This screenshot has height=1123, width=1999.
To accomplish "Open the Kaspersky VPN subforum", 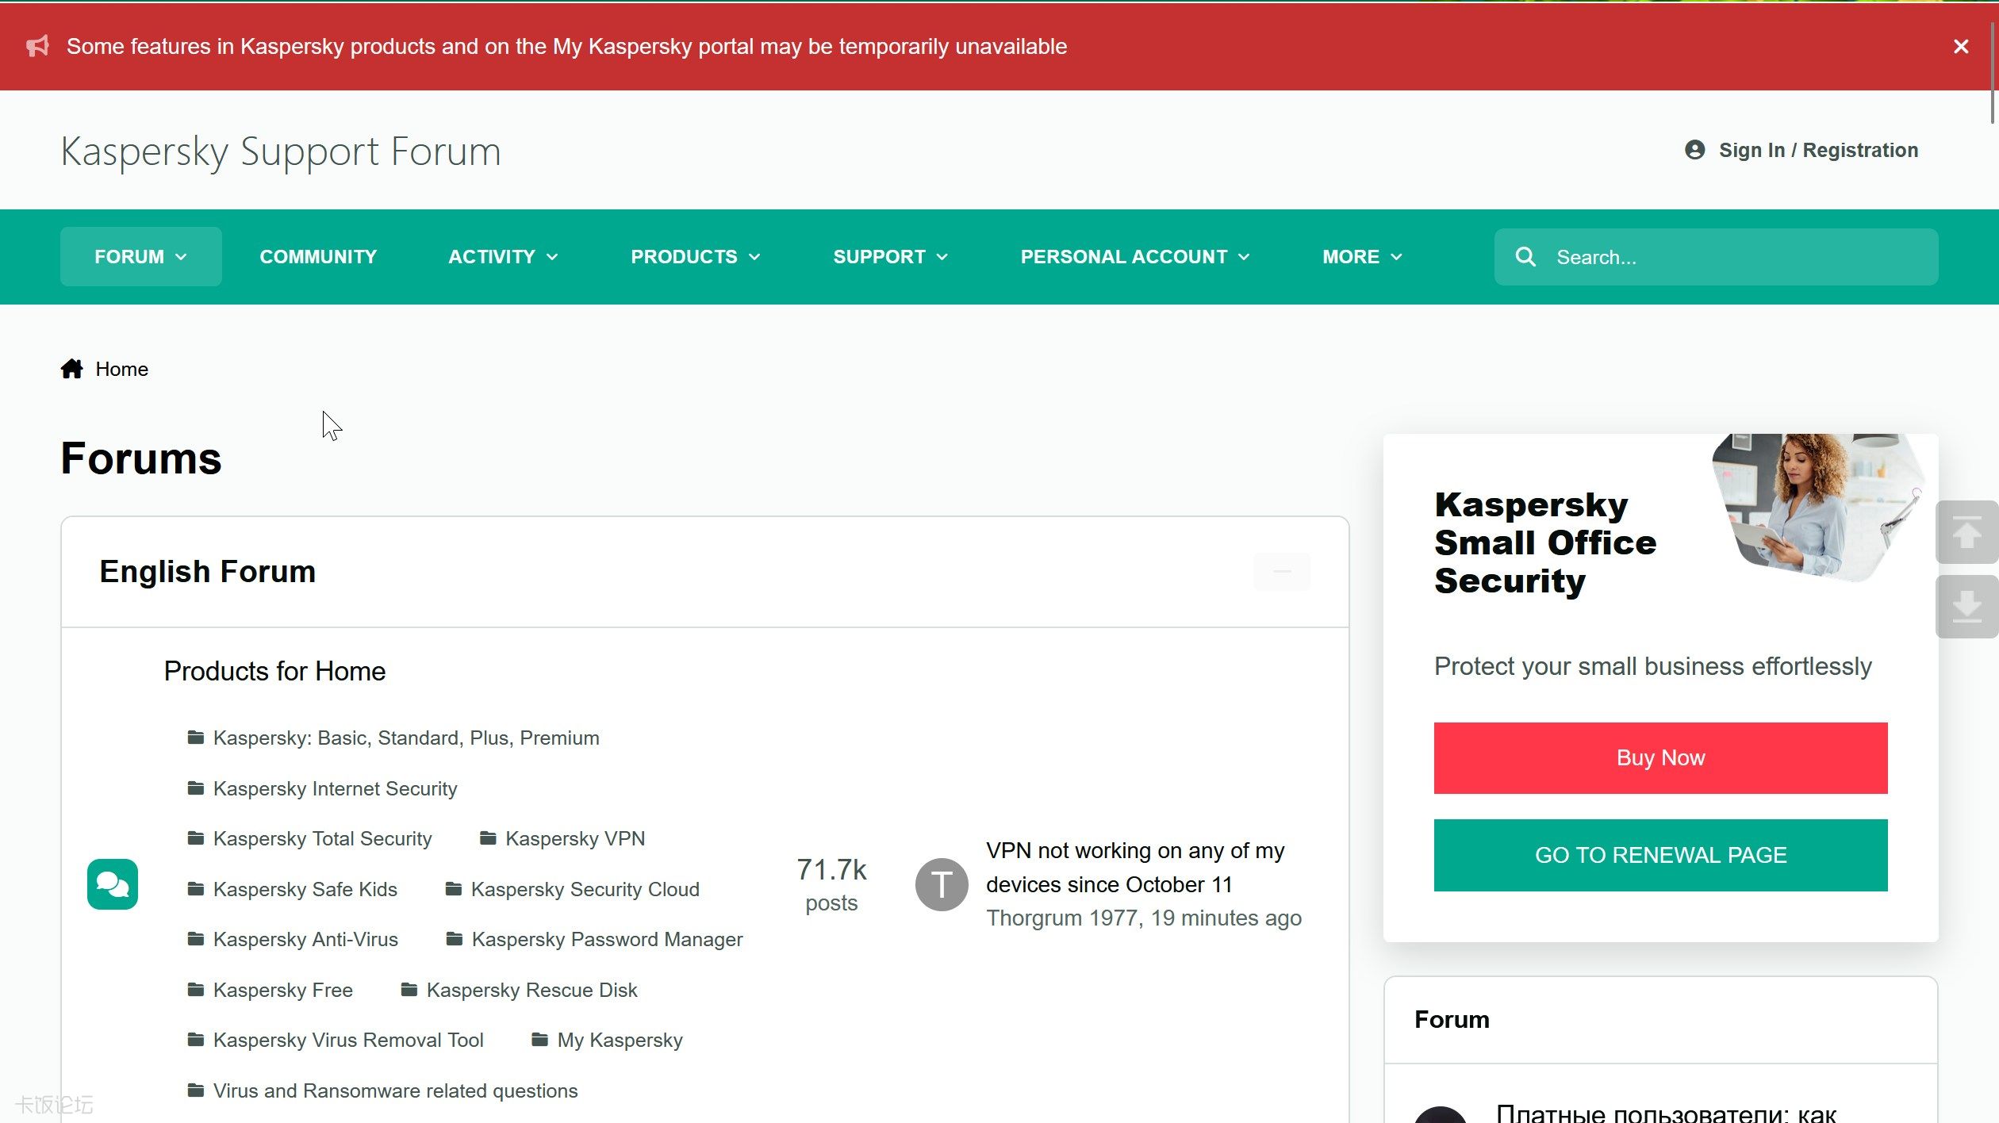I will [575, 838].
